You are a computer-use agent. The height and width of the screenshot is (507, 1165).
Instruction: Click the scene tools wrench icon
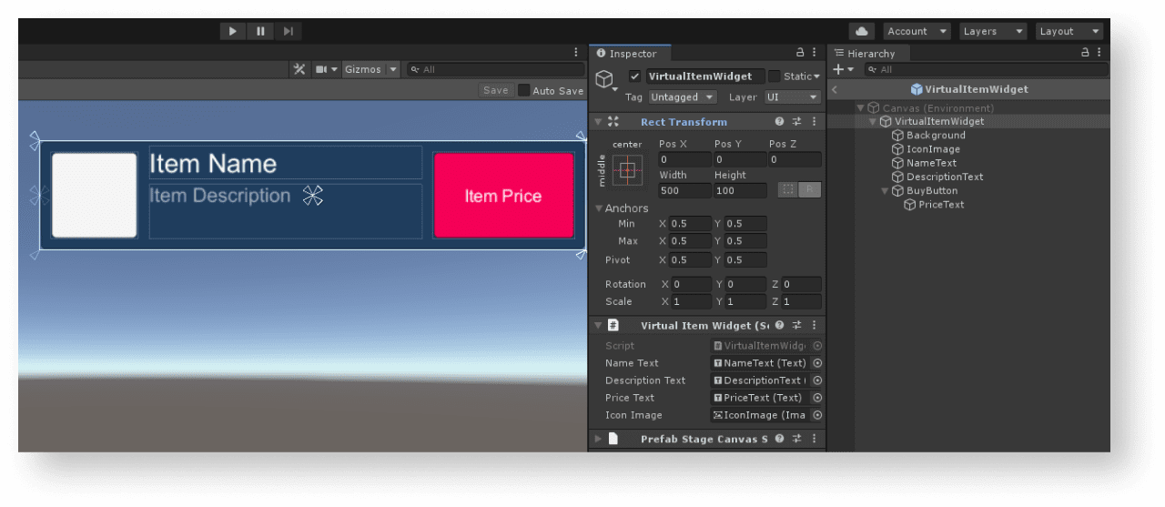tap(299, 69)
